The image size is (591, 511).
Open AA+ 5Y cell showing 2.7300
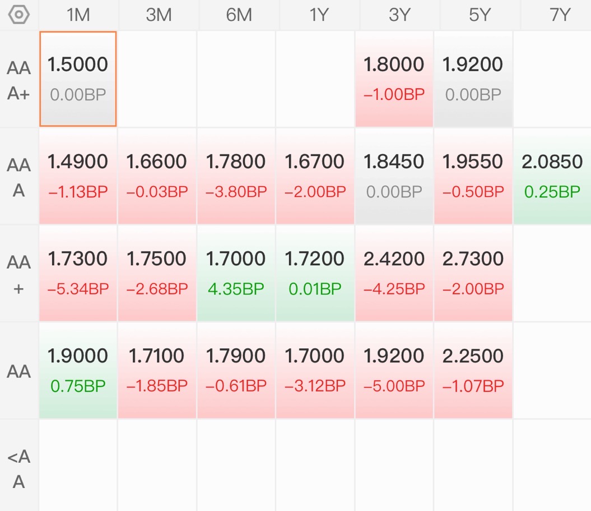[x=473, y=273]
